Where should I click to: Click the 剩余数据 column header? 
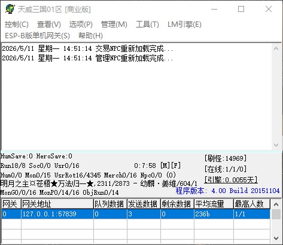177,204
